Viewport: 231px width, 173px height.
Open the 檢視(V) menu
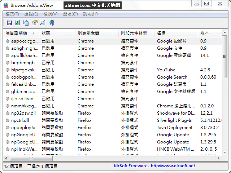pos(51,14)
